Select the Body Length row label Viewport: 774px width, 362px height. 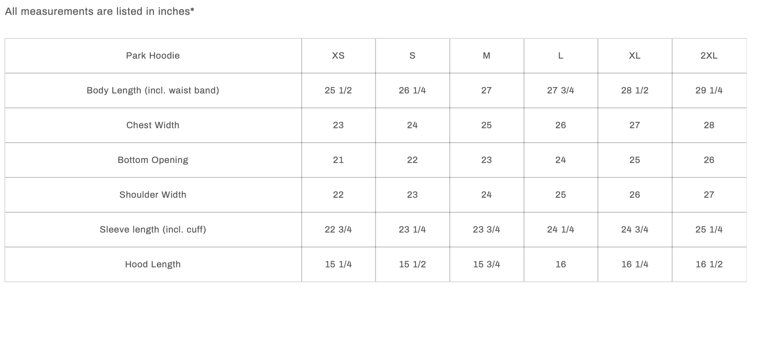pyautogui.click(x=153, y=90)
